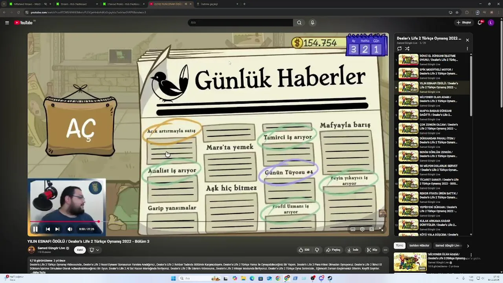Image resolution: width=503 pixels, height=283 pixels.
Task: Open YouTube notifications bell
Action: click(x=480, y=22)
